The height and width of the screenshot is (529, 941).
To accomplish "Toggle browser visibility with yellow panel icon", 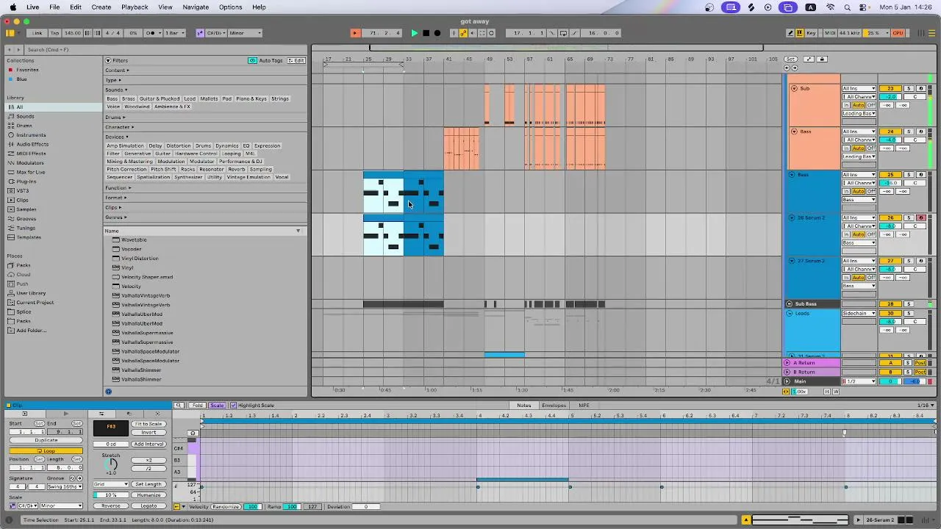I will [x=10, y=33].
